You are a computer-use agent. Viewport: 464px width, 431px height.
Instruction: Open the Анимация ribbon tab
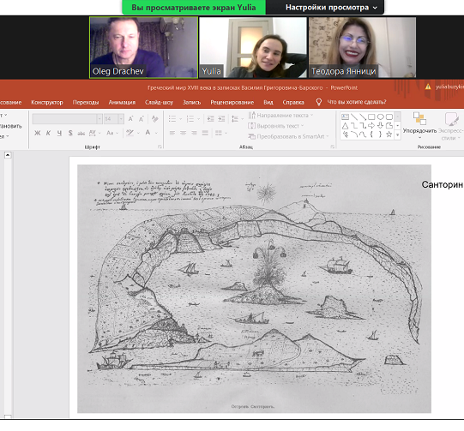(122, 102)
